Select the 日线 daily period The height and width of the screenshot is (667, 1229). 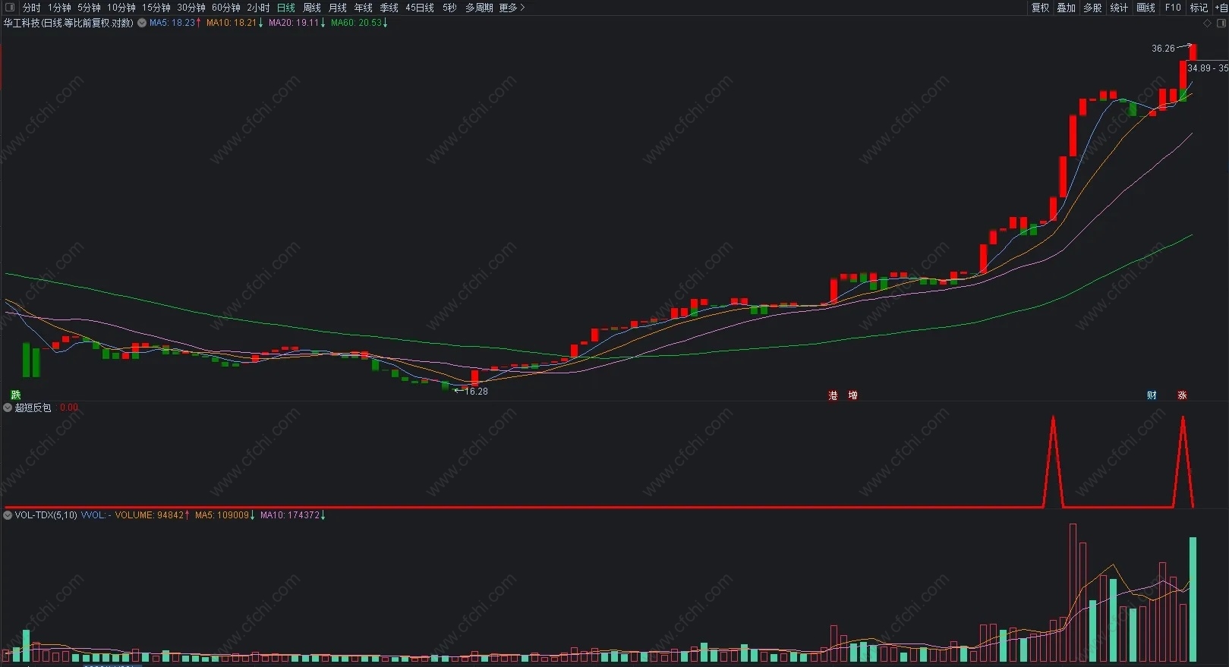tap(285, 8)
